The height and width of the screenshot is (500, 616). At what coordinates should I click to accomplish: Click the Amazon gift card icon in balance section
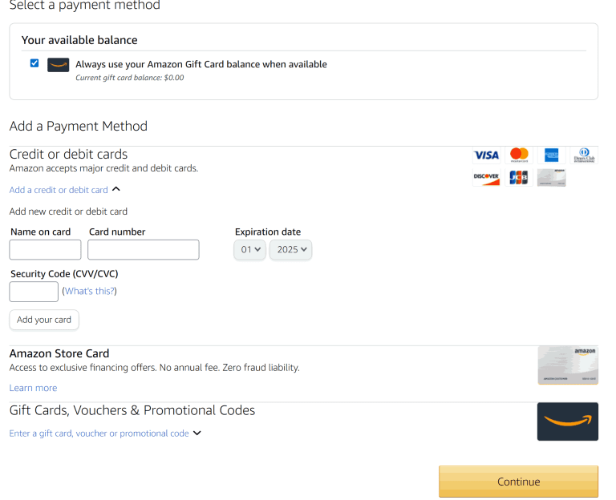tap(58, 65)
